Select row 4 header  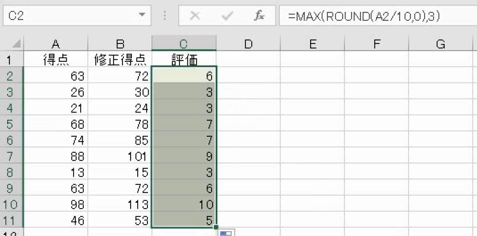[x=11, y=108]
